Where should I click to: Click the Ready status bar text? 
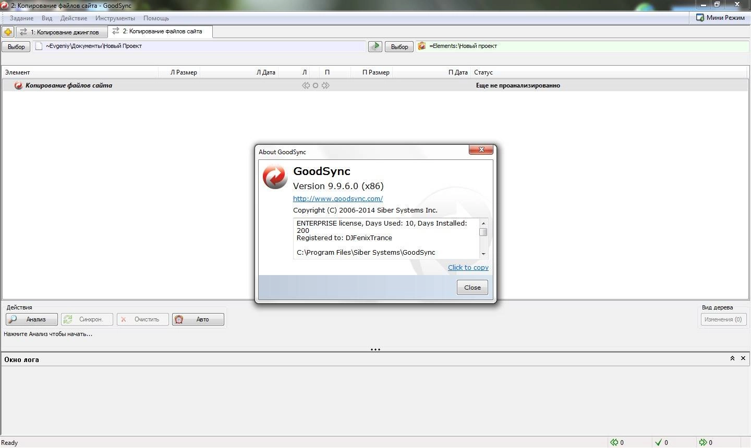pos(9,443)
